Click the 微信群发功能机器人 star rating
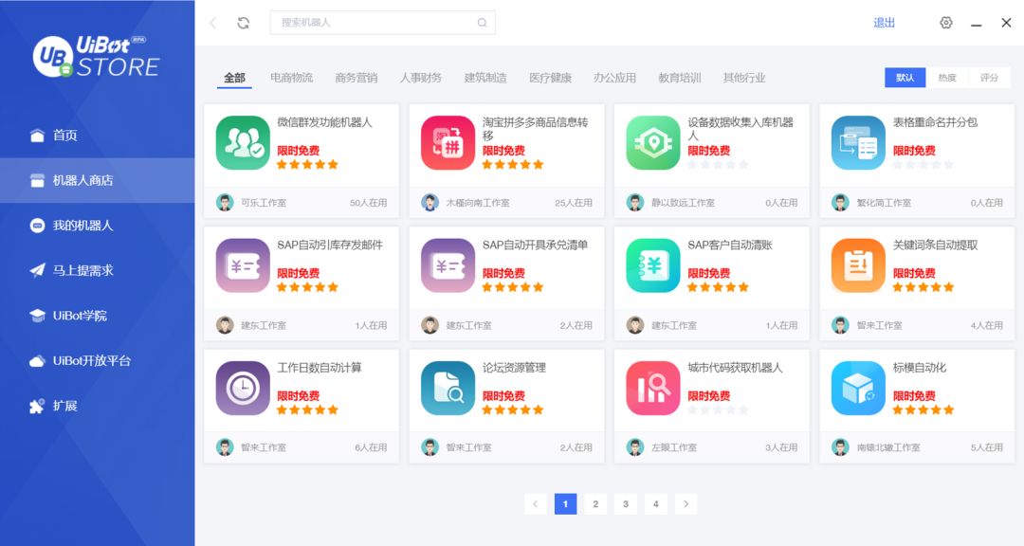Image resolution: width=1024 pixels, height=546 pixels. click(x=307, y=165)
